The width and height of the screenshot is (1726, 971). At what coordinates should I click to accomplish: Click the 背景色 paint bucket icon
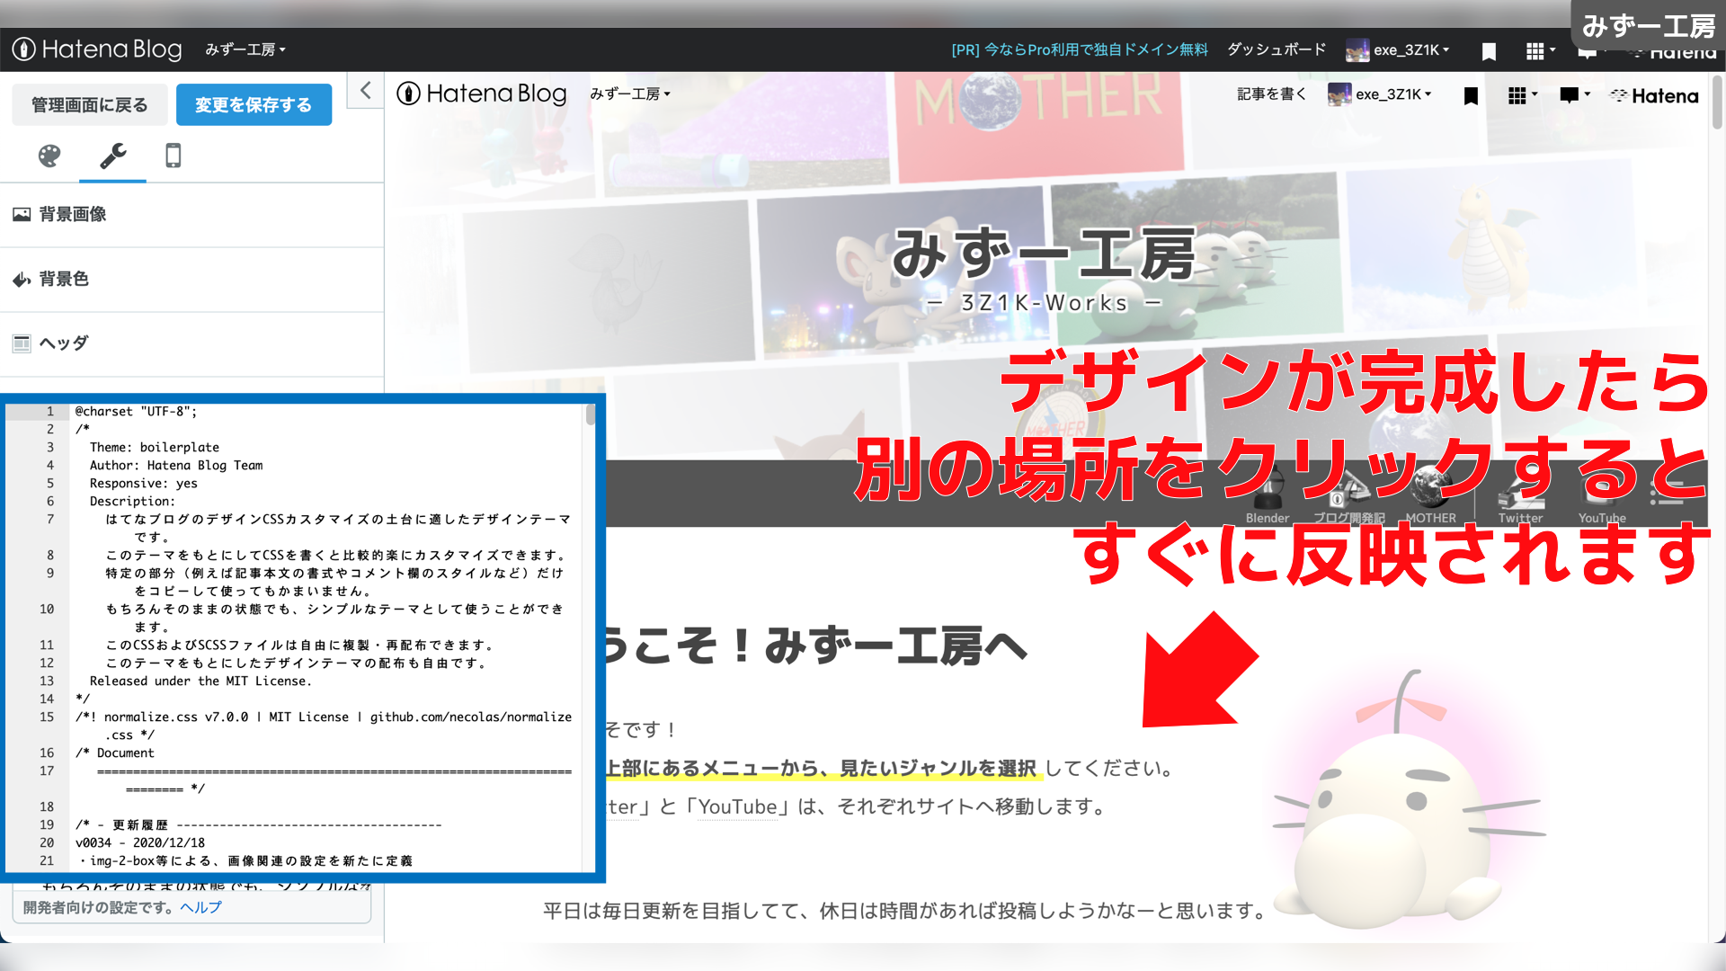tap(22, 280)
